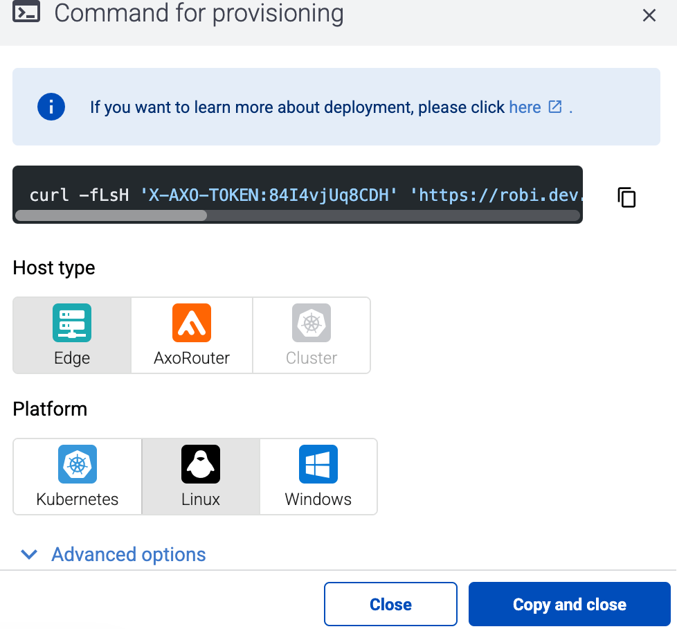Click the orange AxoRouter icon

(x=191, y=322)
